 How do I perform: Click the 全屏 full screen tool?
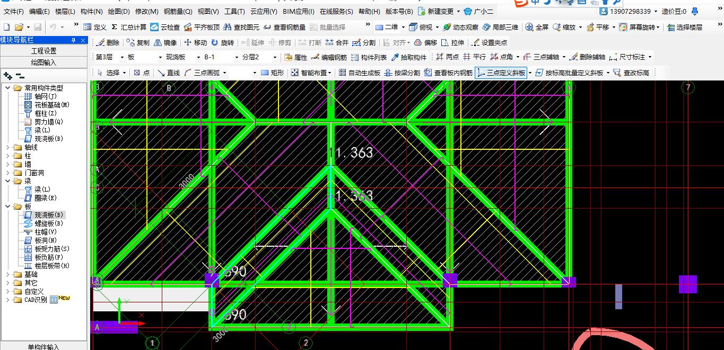click(537, 27)
